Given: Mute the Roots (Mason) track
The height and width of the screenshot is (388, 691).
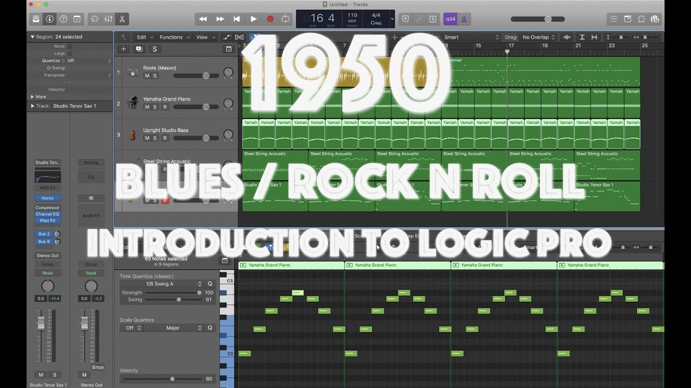Looking at the screenshot, I should pyautogui.click(x=146, y=76).
